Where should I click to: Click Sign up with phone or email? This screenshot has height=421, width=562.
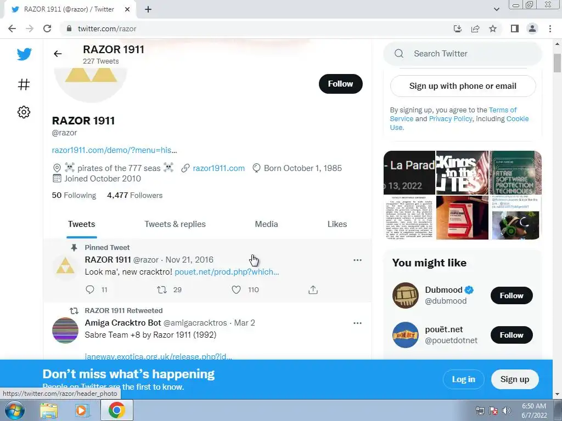463,86
